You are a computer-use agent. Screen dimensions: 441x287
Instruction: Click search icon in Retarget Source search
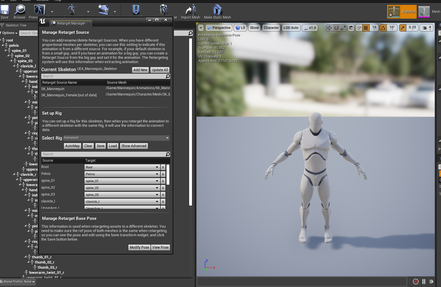[x=168, y=76]
